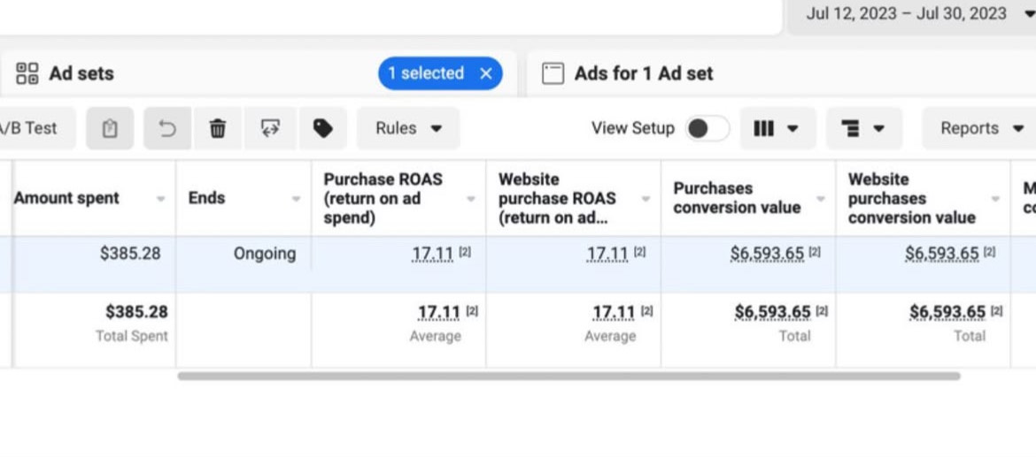The image size is (1036, 457).
Task: Click the undo arrow icon
Action: click(167, 129)
